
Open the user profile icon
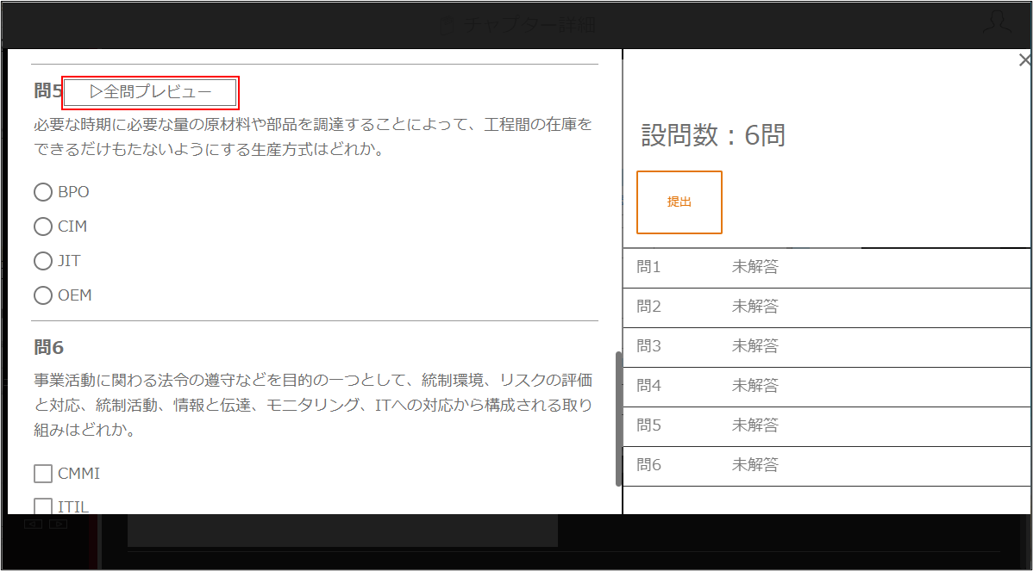[x=996, y=22]
